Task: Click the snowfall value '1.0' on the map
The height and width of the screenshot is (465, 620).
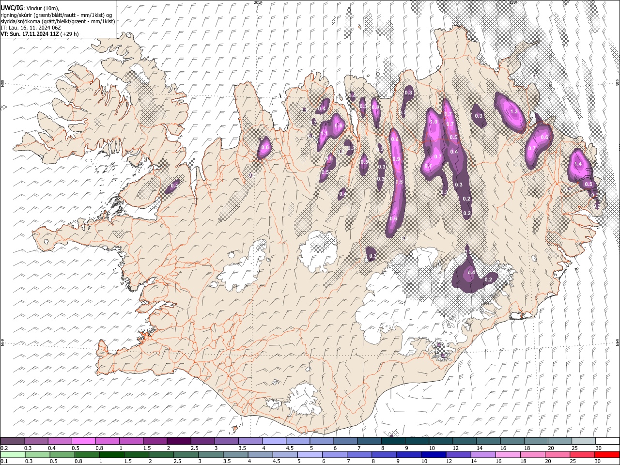Action: 434,122
